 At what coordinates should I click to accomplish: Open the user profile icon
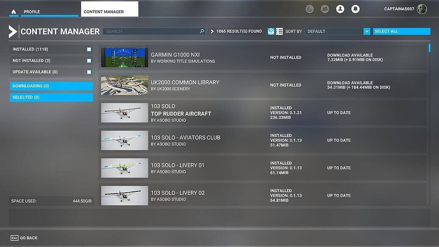(340, 9)
